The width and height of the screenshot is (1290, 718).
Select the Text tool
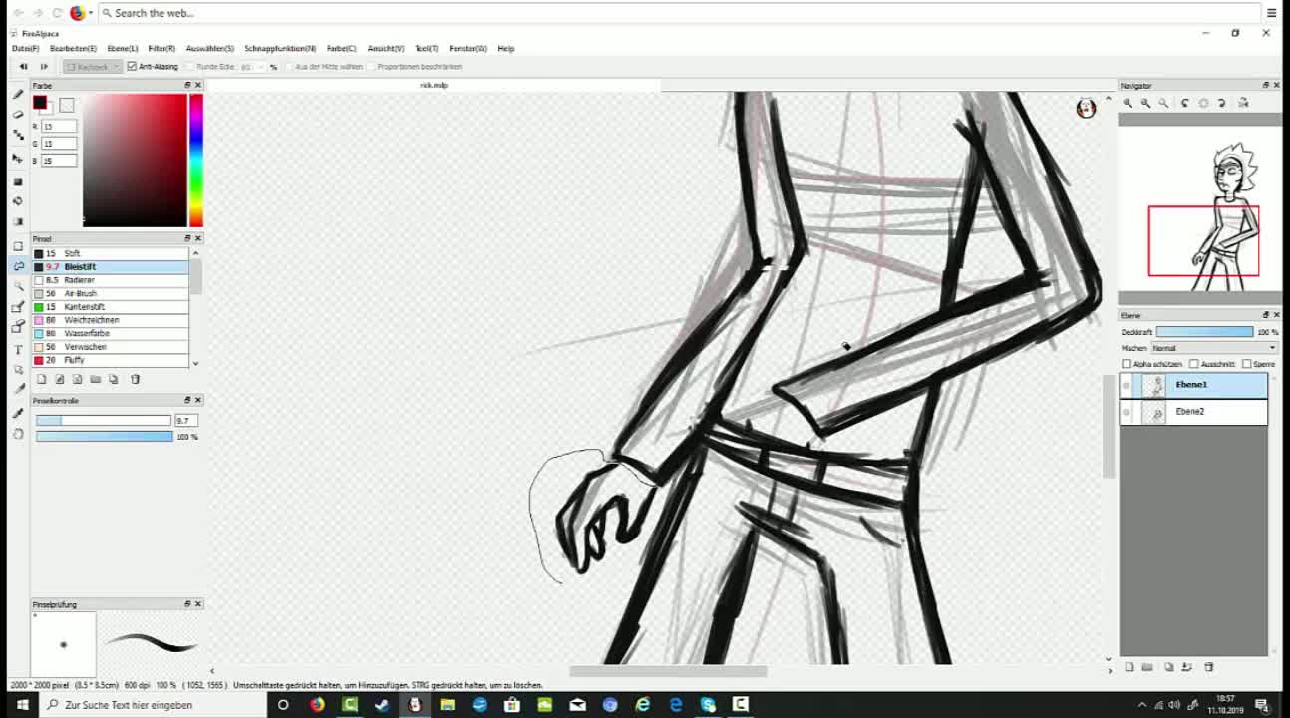point(18,349)
